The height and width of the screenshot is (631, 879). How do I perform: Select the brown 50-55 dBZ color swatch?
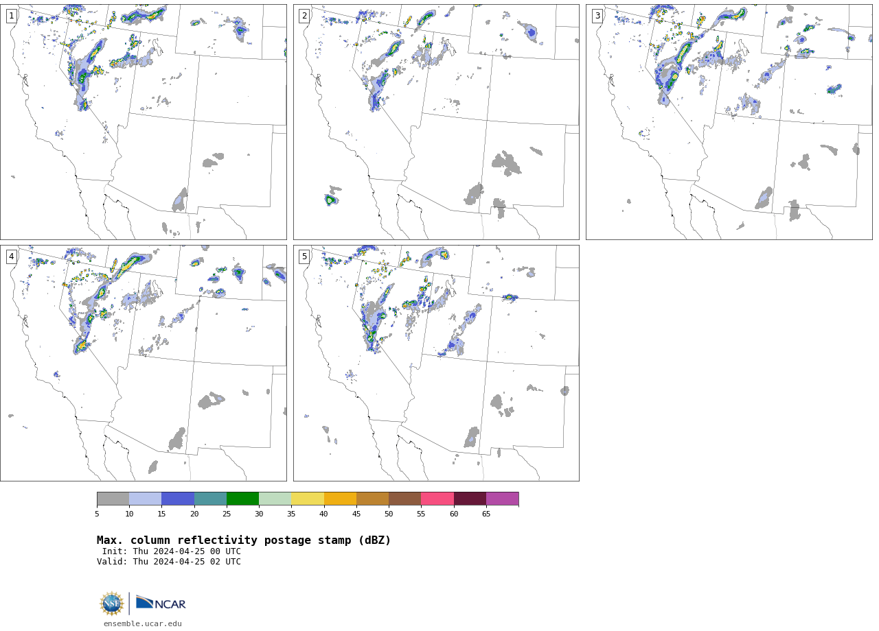pos(405,499)
